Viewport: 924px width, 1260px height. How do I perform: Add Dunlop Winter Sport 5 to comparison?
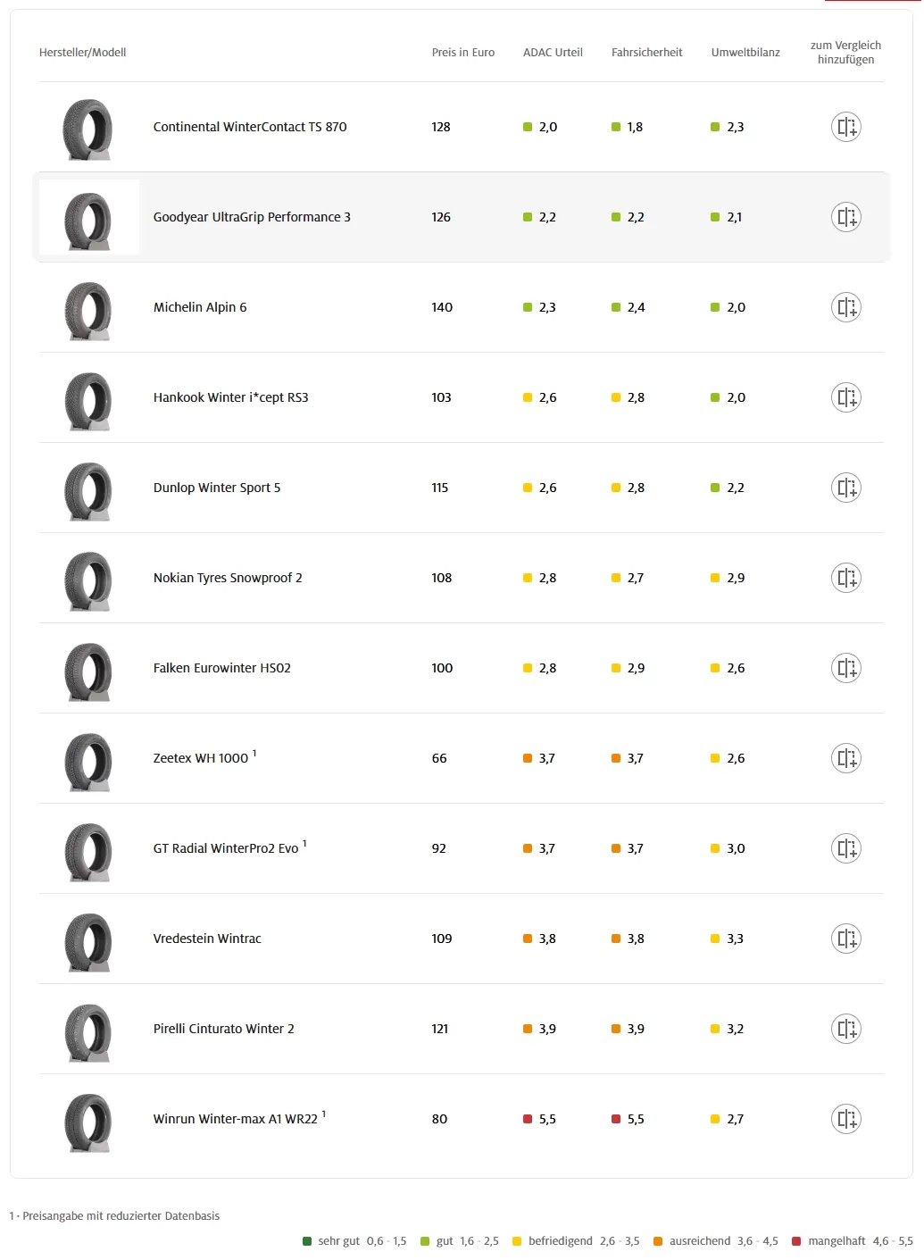click(x=845, y=488)
